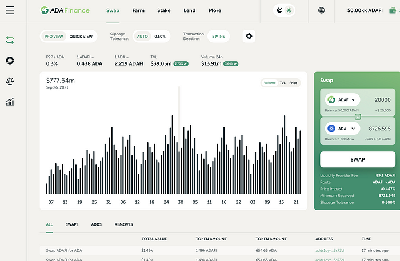Screen dimensions: 400x261
Task: Click the SWAP button
Action: [x=358, y=159]
